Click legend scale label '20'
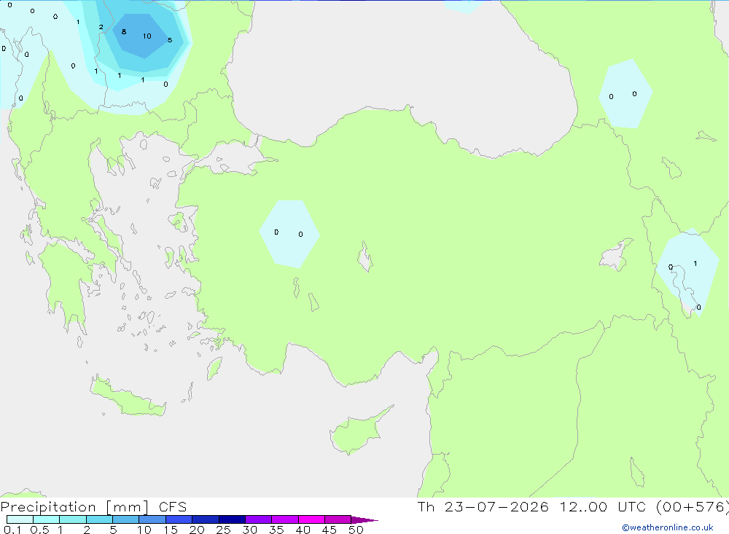Viewport: 729px width, 534px height. coord(197,530)
